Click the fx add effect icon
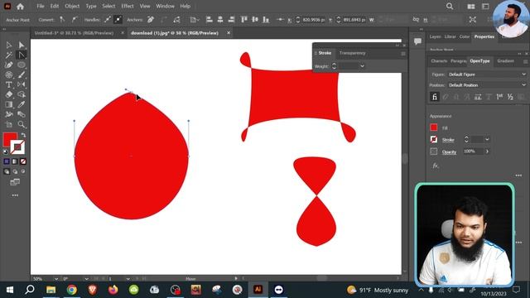Image resolution: width=530 pixels, height=298 pixels. [436, 166]
